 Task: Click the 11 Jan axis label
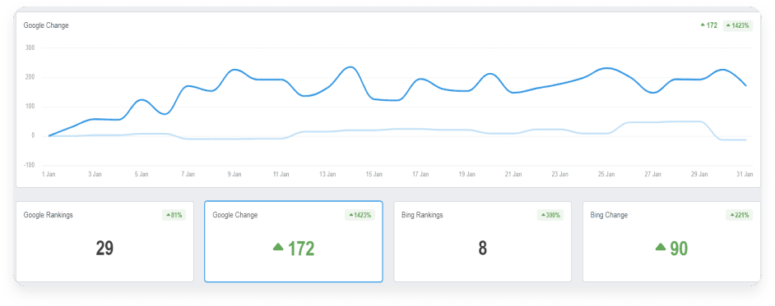(x=281, y=175)
